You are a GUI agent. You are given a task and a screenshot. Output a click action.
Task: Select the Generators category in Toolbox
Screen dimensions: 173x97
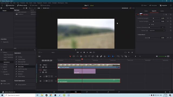pos(7,62)
